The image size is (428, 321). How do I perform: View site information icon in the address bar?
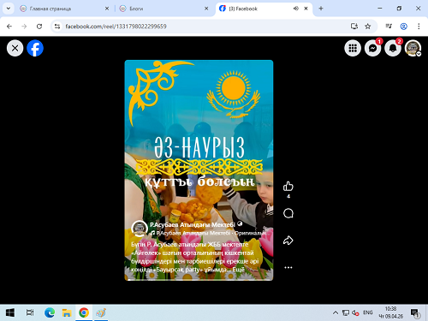pos(57,27)
